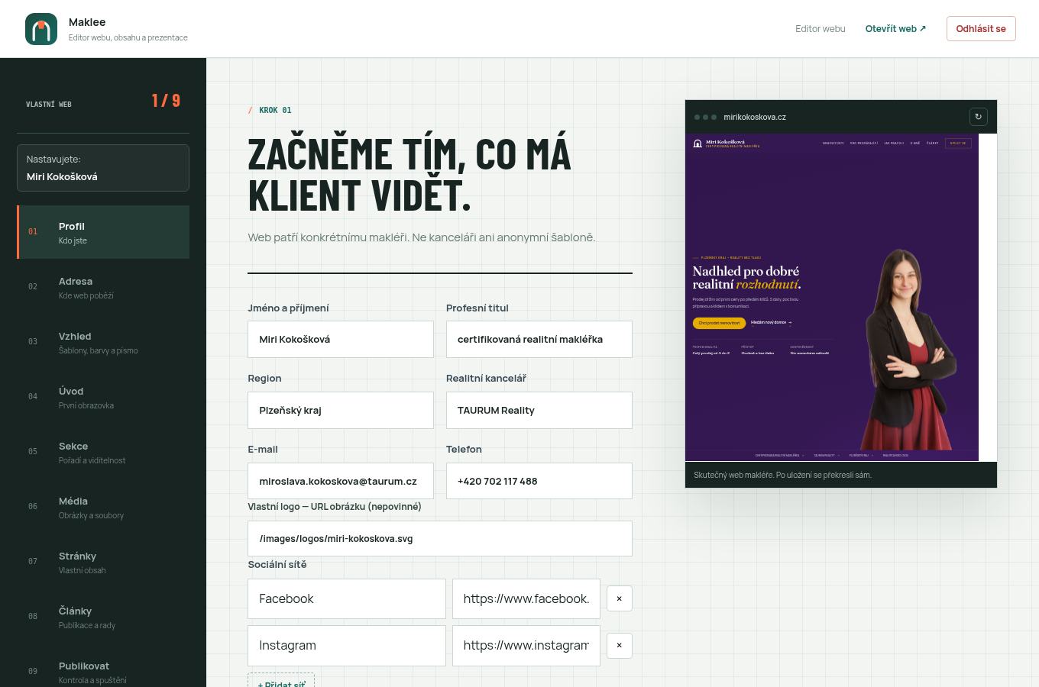Open the Články step
The image size is (1039, 687).
103,617
